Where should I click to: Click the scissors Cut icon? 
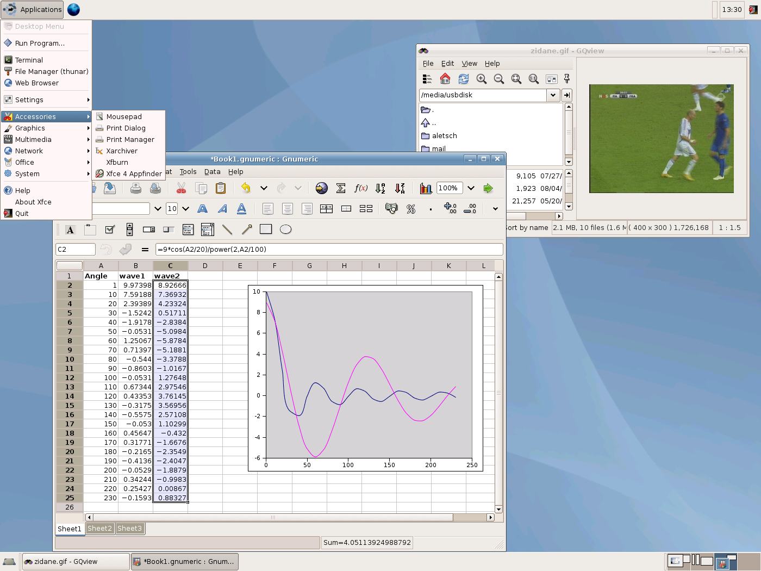point(181,188)
